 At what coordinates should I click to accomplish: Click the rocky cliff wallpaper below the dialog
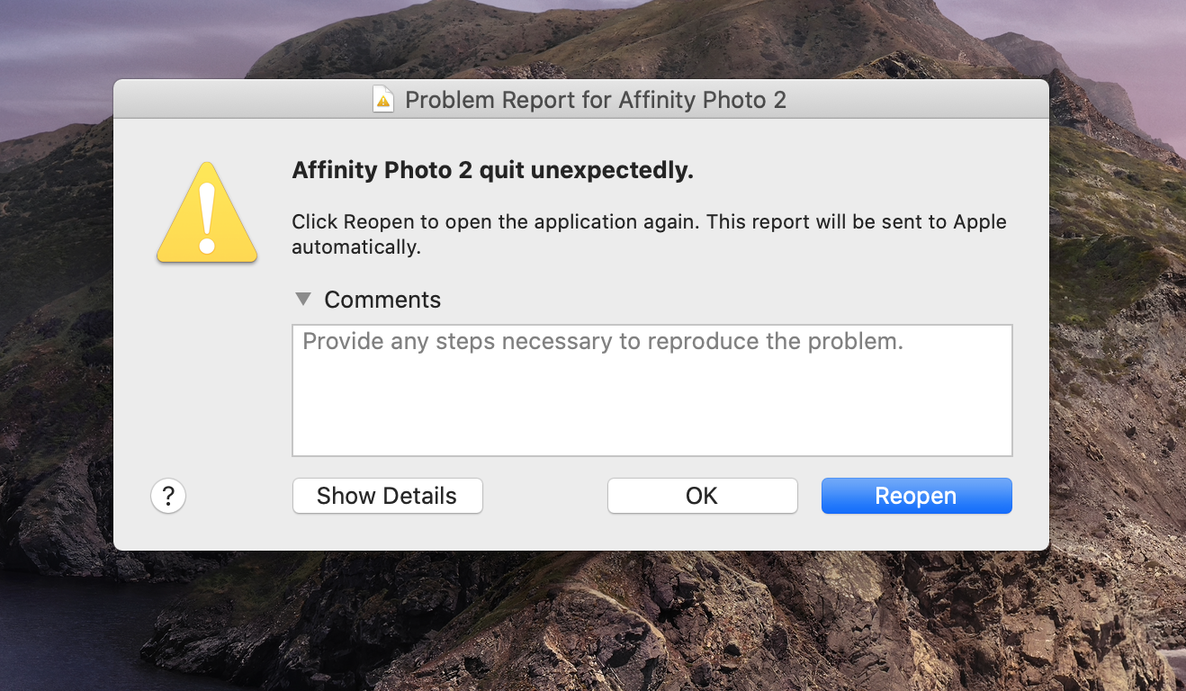pyautogui.click(x=630, y=621)
